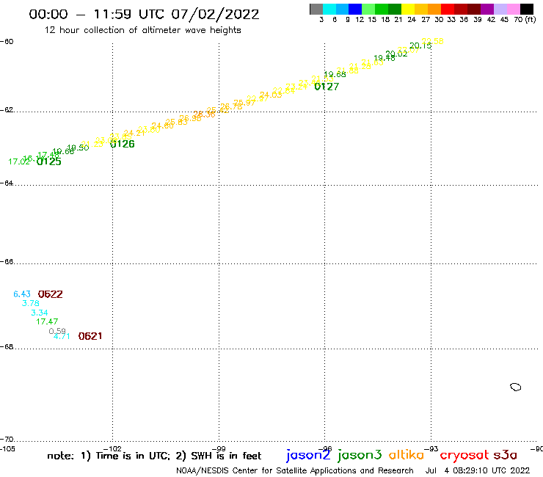
Task: Select the pure blue legend swatch
Action: [355, 9]
